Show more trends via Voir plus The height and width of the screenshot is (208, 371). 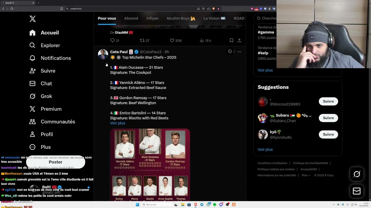point(265,70)
